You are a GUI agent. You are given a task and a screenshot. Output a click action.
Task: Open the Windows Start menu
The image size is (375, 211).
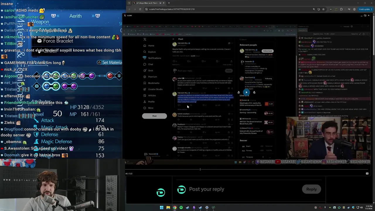(x=161, y=207)
